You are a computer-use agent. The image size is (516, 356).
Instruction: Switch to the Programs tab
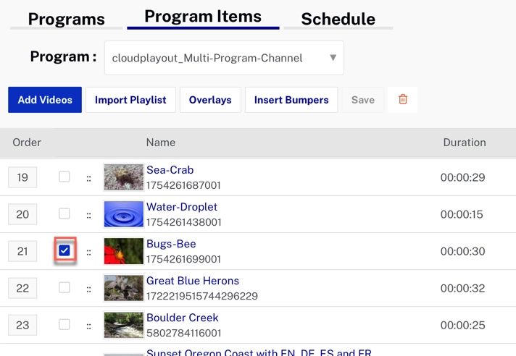click(x=66, y=19)
